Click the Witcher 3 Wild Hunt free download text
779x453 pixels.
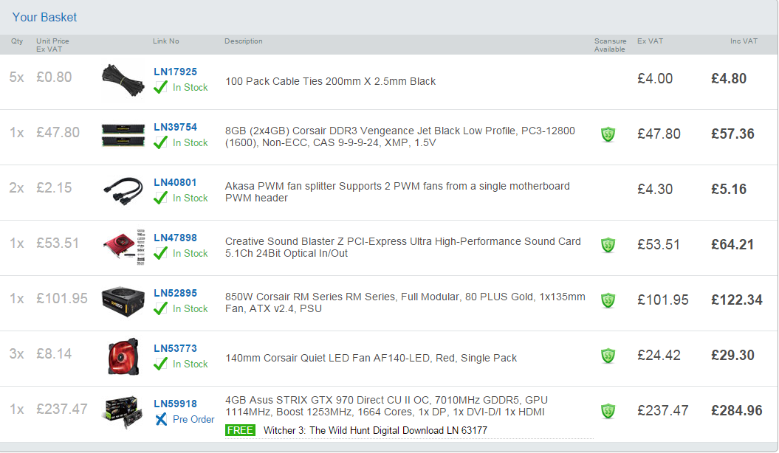tap(375, 431)
